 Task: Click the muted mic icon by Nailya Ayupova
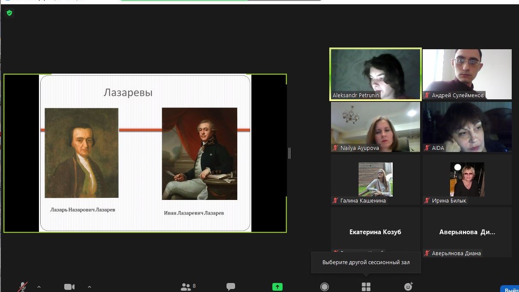[335, 148]
